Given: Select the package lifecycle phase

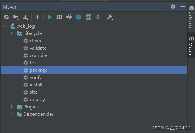Looking at the screenshot, I should pyautogui.click(x=94, y=70).
